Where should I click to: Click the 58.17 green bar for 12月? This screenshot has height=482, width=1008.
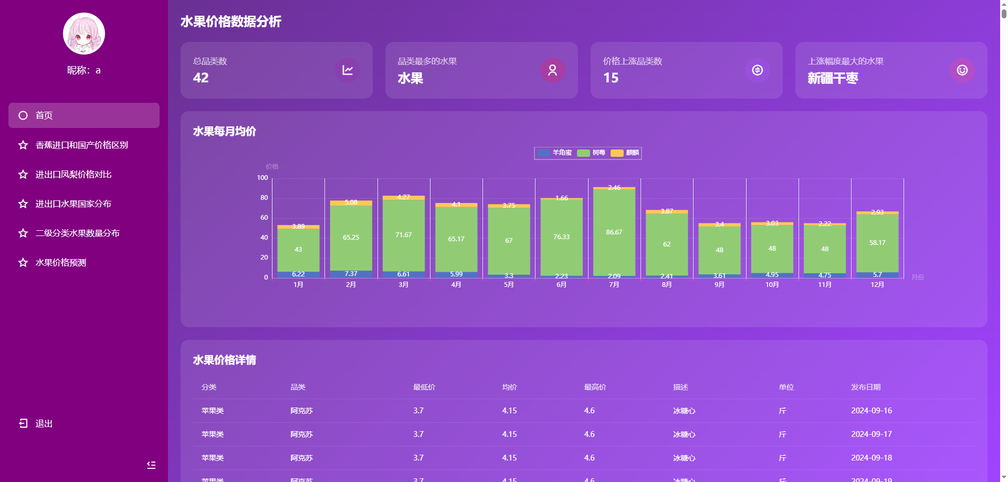(x=877, y=243)
